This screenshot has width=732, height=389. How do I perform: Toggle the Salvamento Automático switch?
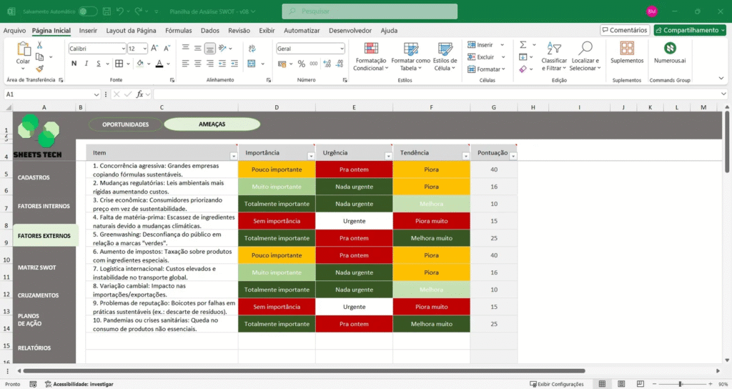pos(88,11)
